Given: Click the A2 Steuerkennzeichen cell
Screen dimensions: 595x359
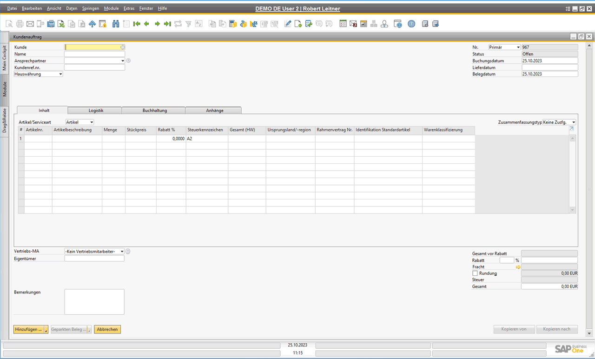Looking at the screenshot, I should [x=207, y=139].
